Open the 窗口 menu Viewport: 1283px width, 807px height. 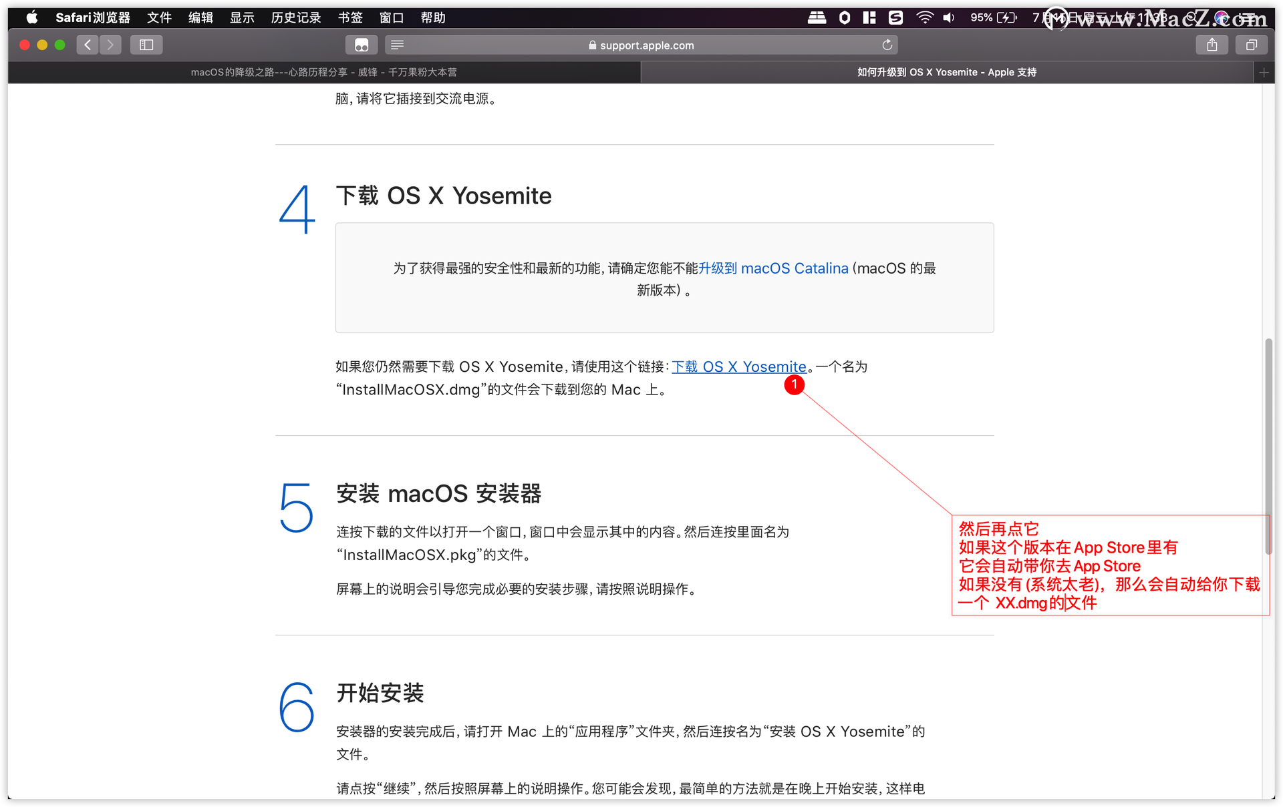pos(392,17)
